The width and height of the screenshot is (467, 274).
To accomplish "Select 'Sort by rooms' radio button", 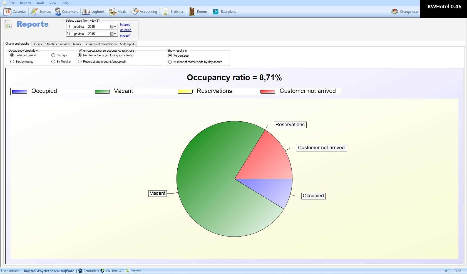I will [12, 62].
